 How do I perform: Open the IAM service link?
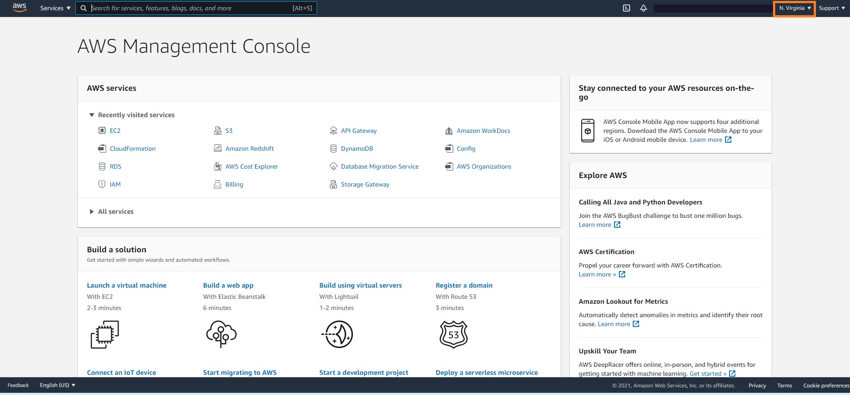(115, 184)
